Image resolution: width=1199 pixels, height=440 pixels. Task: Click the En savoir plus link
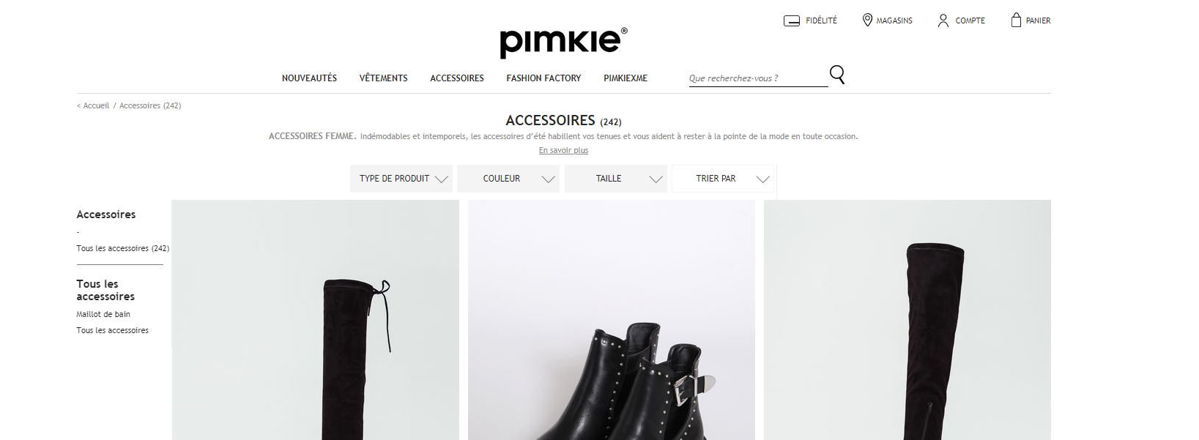pos(563,150)
